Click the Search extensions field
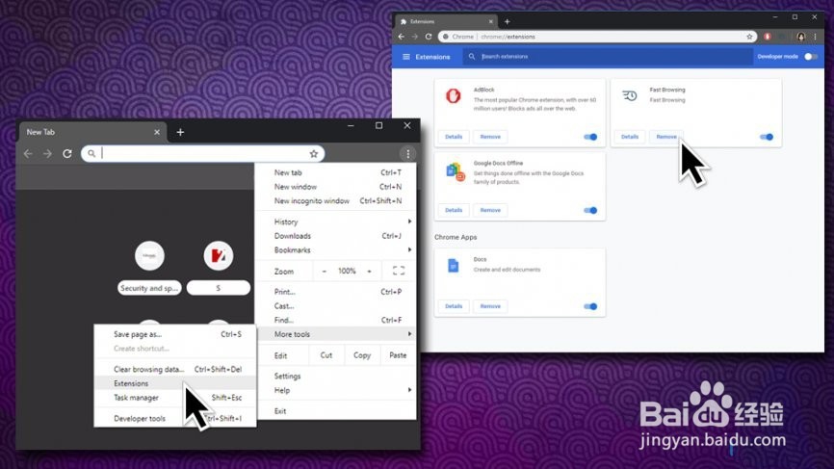 tap(608, 57)
